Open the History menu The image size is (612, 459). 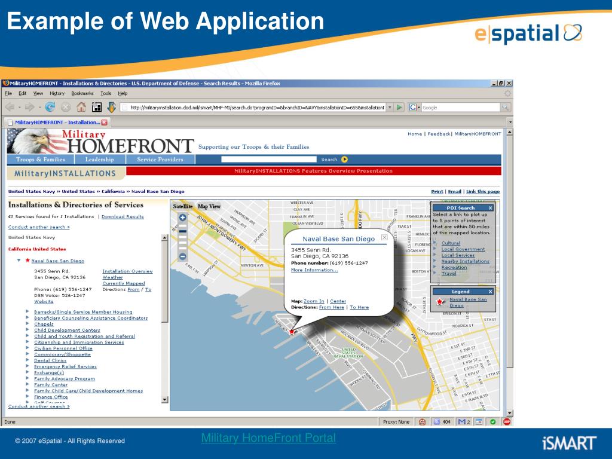click(57, 94)
